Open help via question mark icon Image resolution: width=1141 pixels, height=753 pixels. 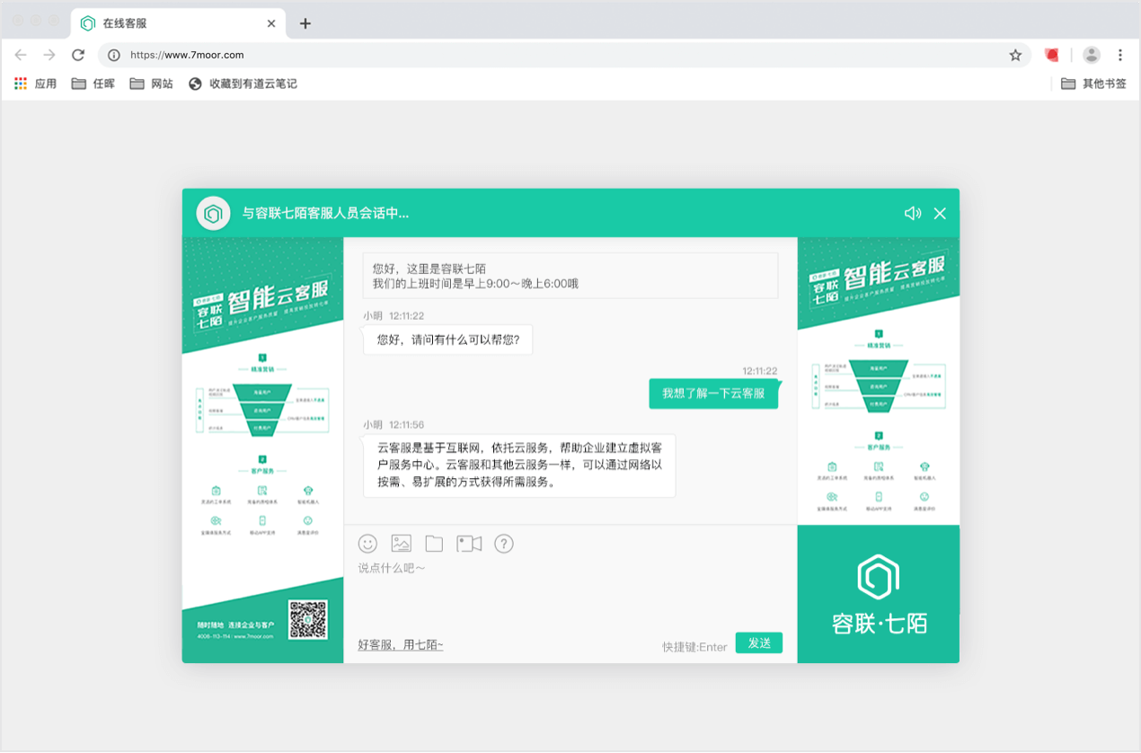click(504, 544)
